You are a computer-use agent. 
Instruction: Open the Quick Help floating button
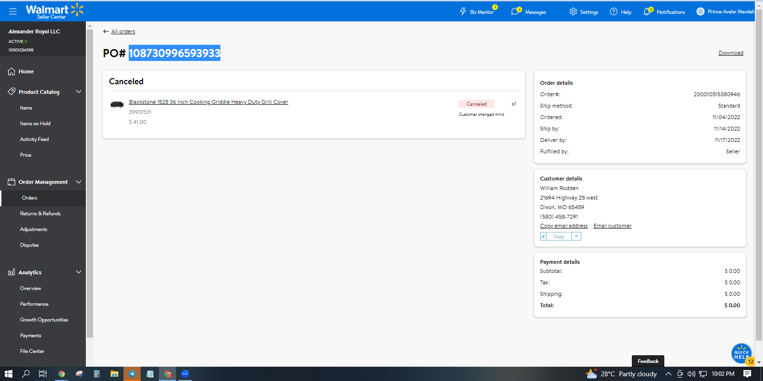click(x=742, y=353)
